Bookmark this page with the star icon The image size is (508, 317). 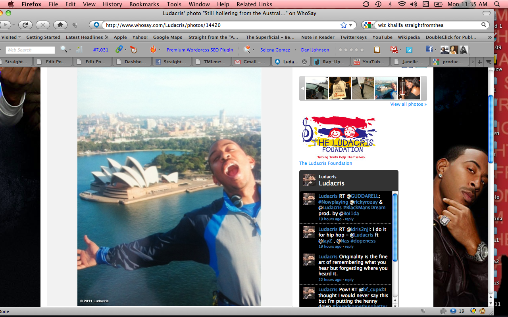pos(344,25)
